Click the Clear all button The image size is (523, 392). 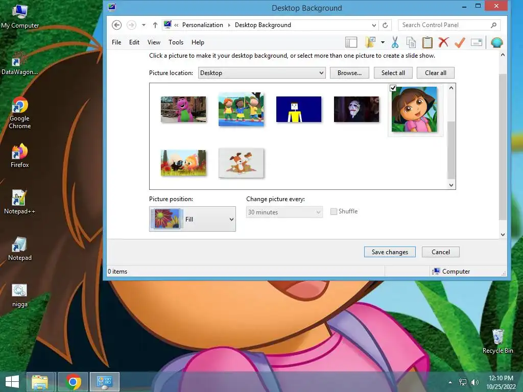(435, 73)
